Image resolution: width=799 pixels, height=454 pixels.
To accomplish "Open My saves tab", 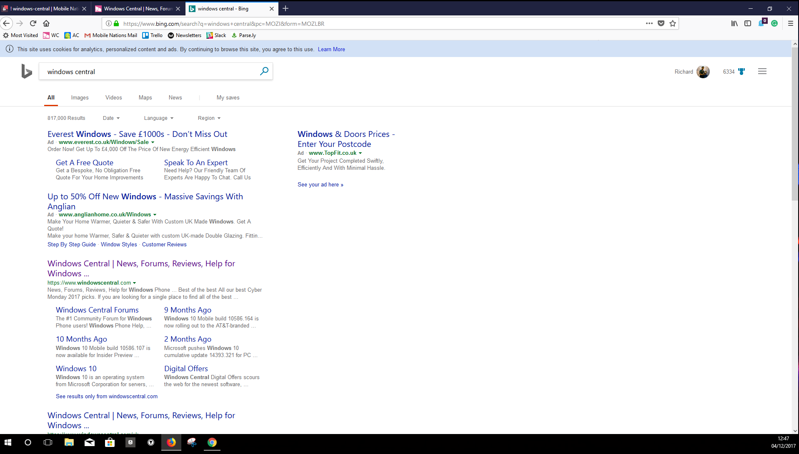I will click(x=228, y=97).
